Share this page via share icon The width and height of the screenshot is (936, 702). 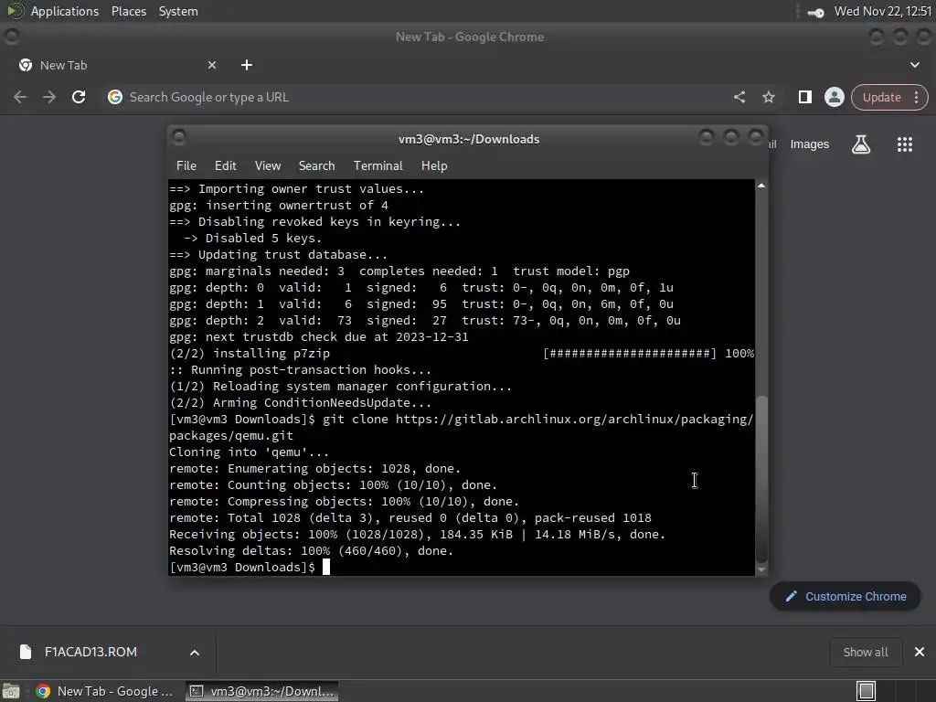pos(739,97)
